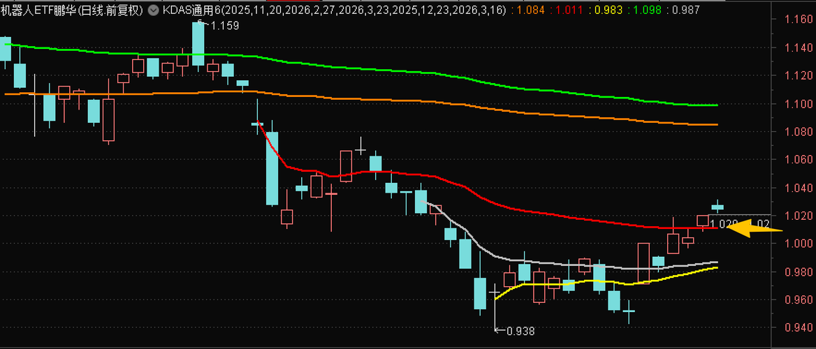Screen dimensions: 816x349
Task: Click the last cyan candlestick on the right
Action: (x=717, y=207)
